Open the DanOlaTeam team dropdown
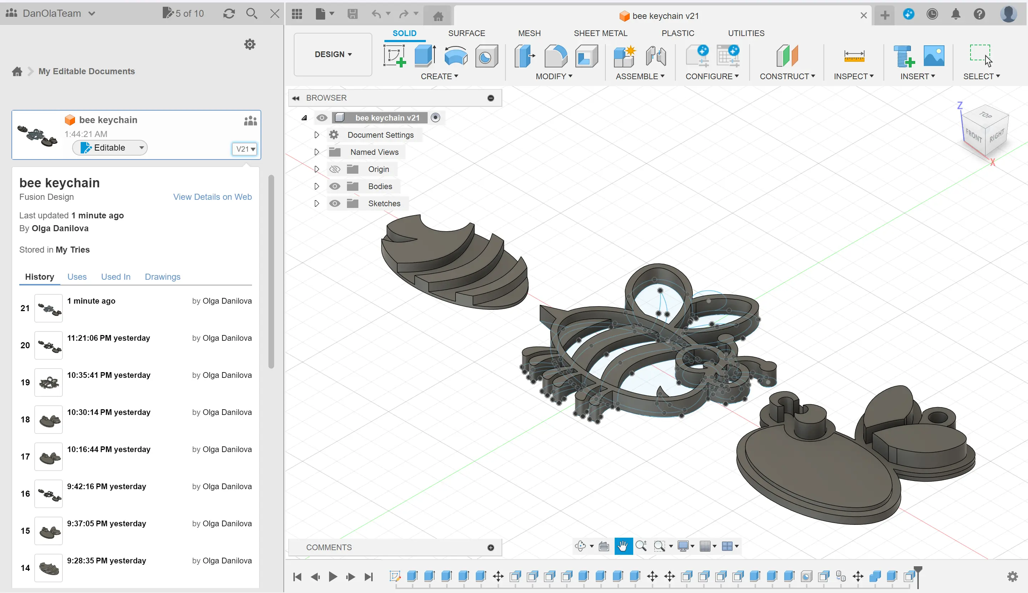1028x593 pixels. [x=51, y=13]
